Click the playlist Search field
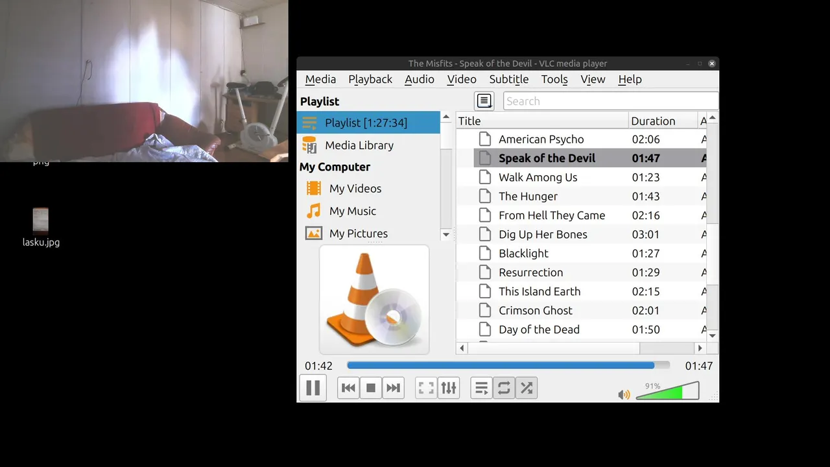The width and height of the screenshot is (830, 467). tap(610, 101)
